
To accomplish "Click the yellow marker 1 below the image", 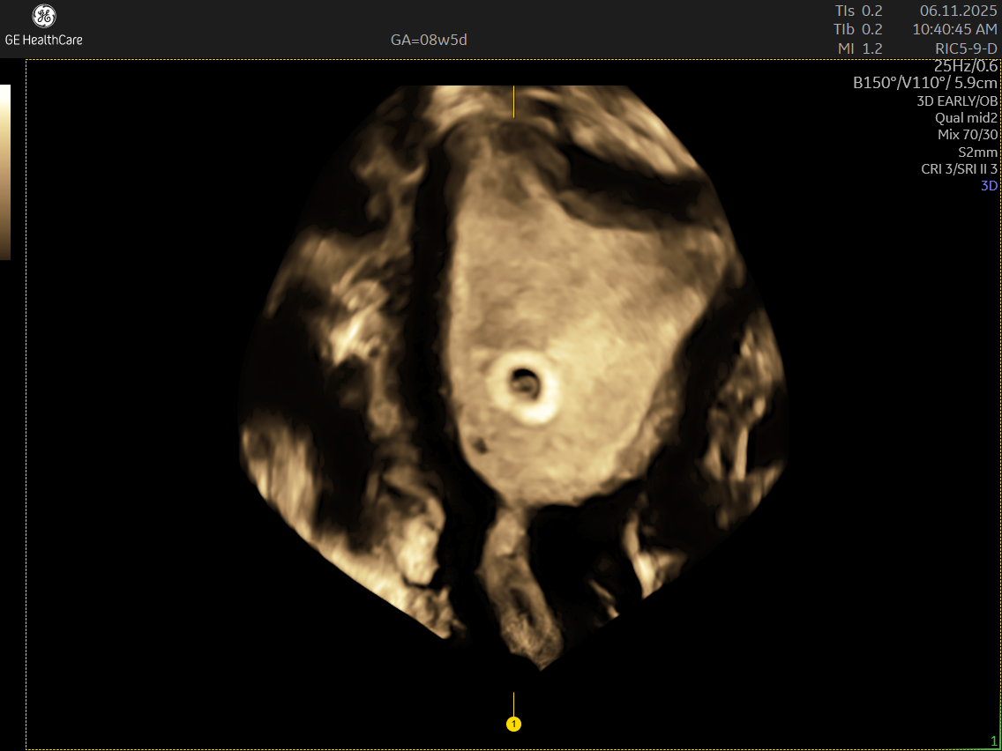I will tap(513, 722).
